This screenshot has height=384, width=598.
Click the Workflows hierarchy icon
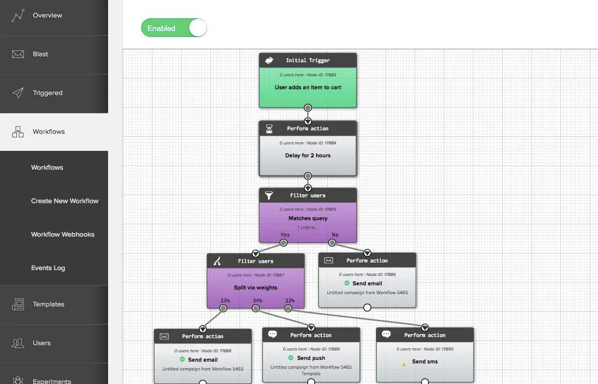pos(18,132)
